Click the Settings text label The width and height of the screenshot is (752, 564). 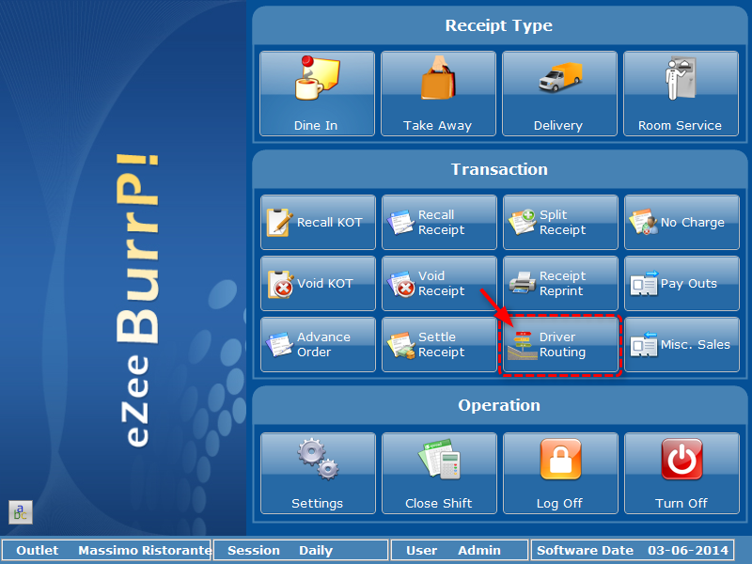317,504
